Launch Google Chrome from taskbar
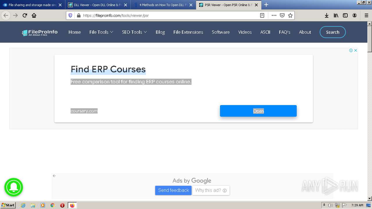372x209 pixels. pos(53,205)
